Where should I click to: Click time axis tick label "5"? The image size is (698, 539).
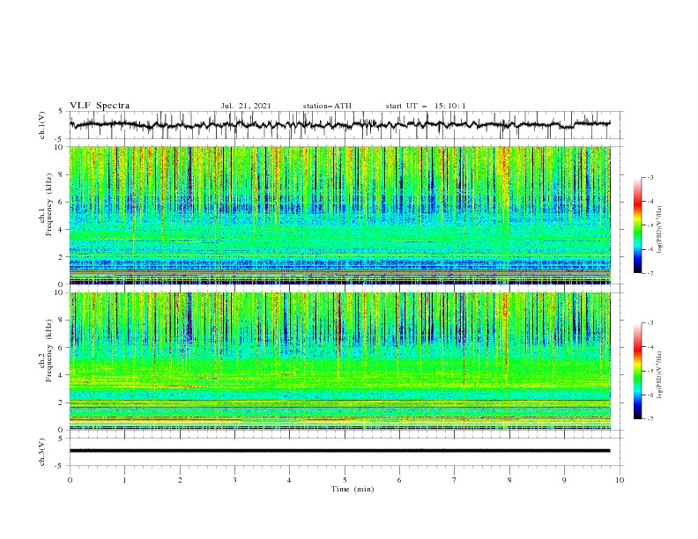point(345,480)
